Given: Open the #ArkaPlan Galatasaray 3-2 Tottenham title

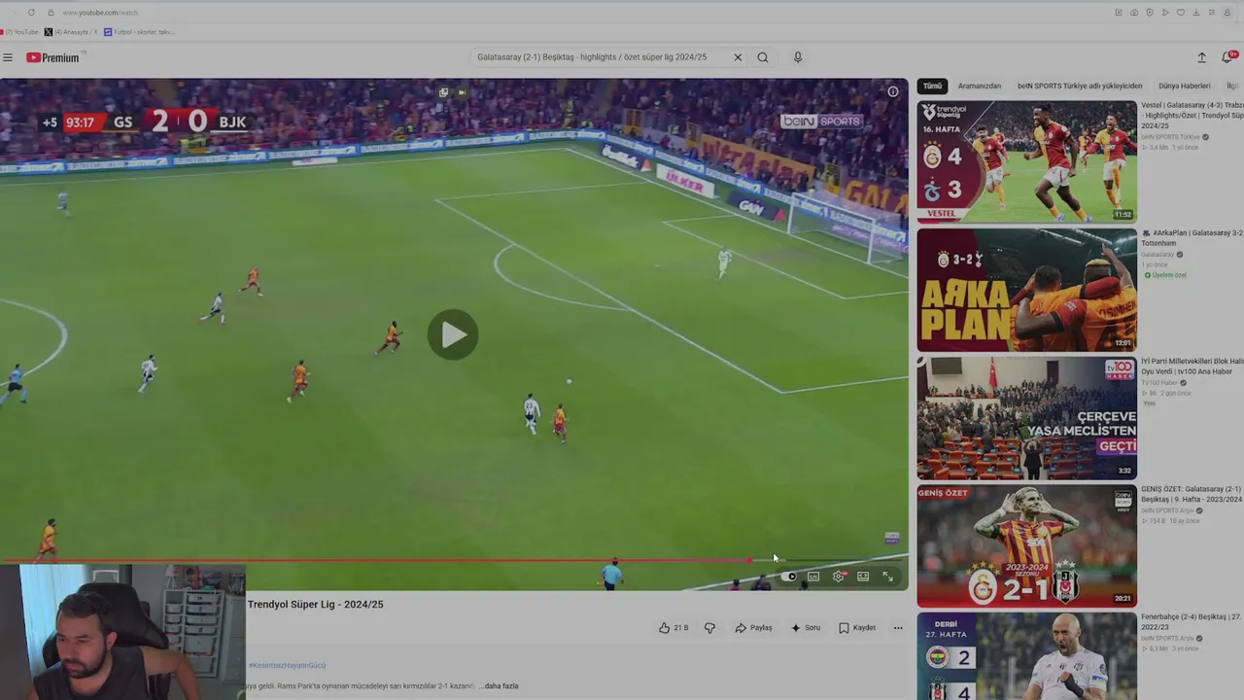Looking at the screenshot, I should 1192,238.
